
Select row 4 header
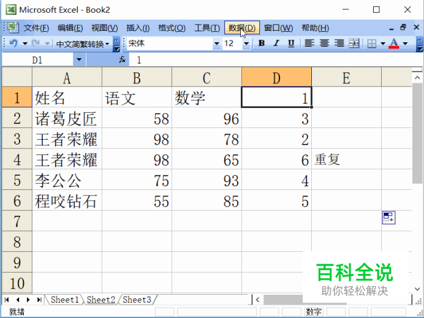point(17,159)
